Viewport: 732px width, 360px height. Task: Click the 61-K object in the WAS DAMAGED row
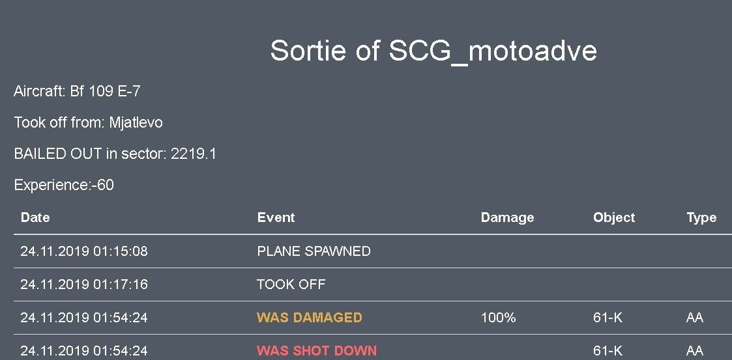click(608, 318)
